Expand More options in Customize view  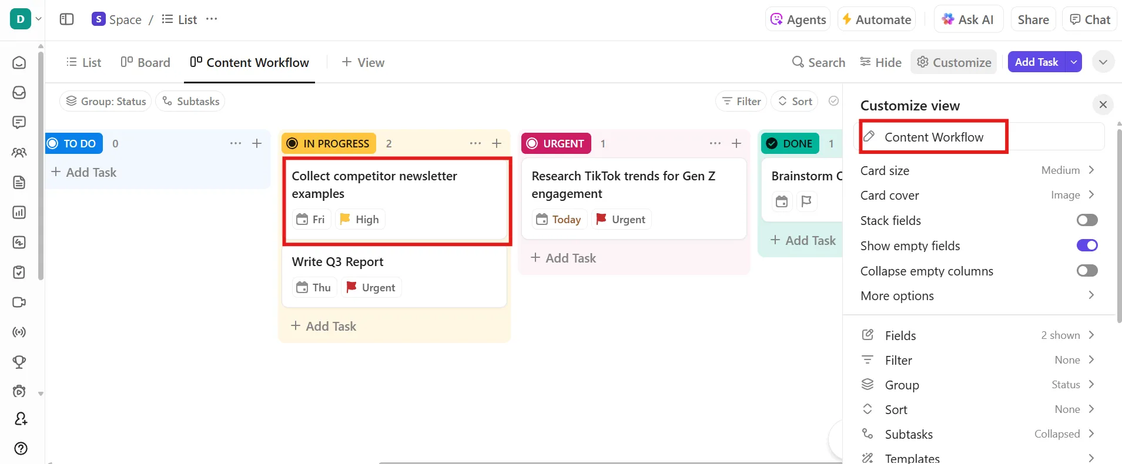(x=979, y=295)
